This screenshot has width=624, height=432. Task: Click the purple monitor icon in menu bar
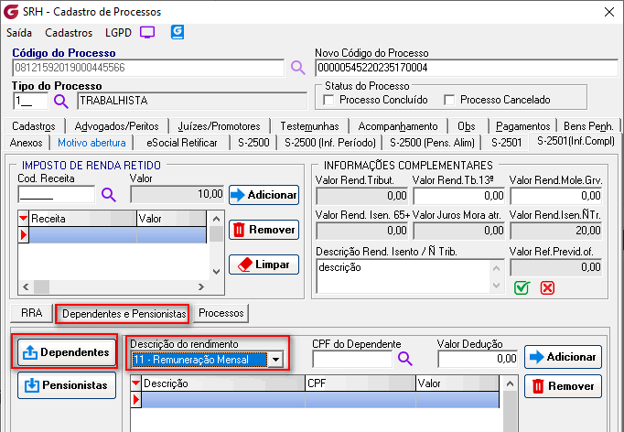pyautogui.click(x=147, y=32)
